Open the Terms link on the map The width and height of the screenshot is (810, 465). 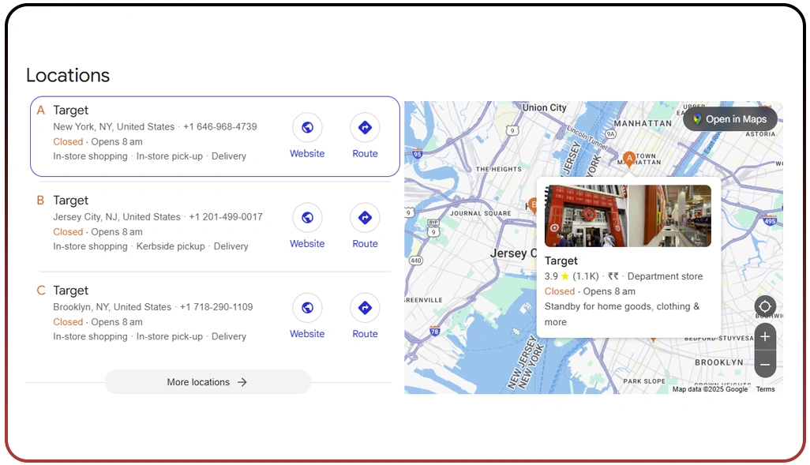click(x=764, y=388)
